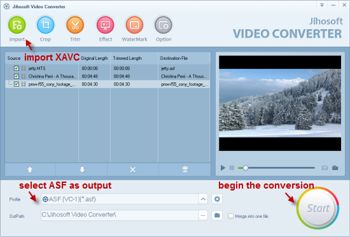Open the WaterMark tool
350x237 pixels.
pos(134,25)
